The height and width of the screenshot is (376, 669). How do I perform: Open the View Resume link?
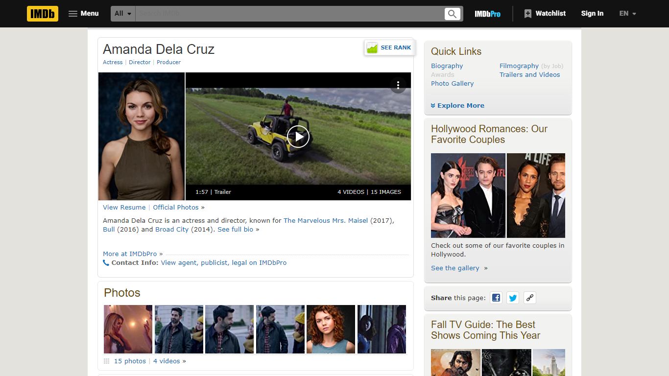pyautogui.click(x=124, y=208)
